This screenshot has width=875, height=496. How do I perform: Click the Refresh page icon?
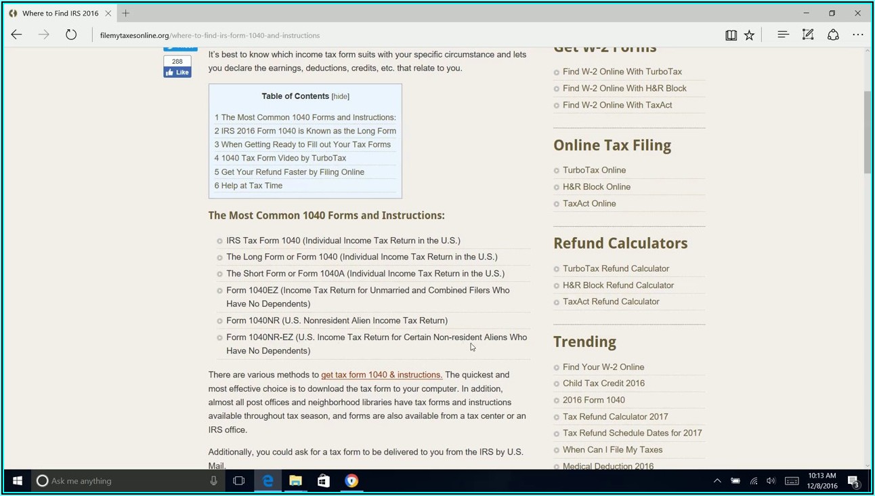point(71,35)
